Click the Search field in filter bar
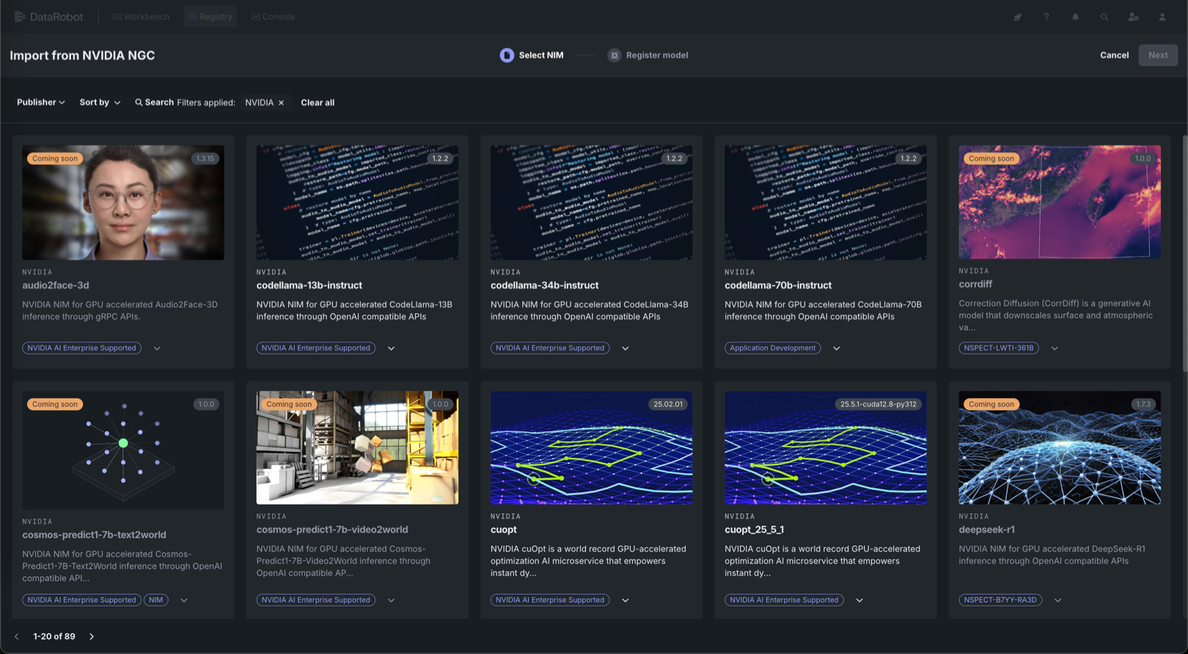Viewport: 1188px width, 654px height. pyautogui.click(x=154, y=103)
